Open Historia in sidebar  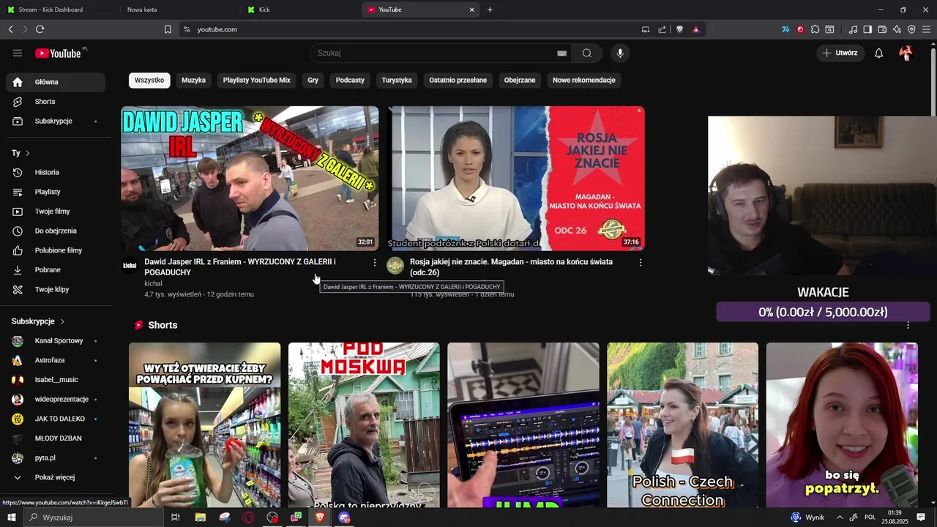click(56, 172)
